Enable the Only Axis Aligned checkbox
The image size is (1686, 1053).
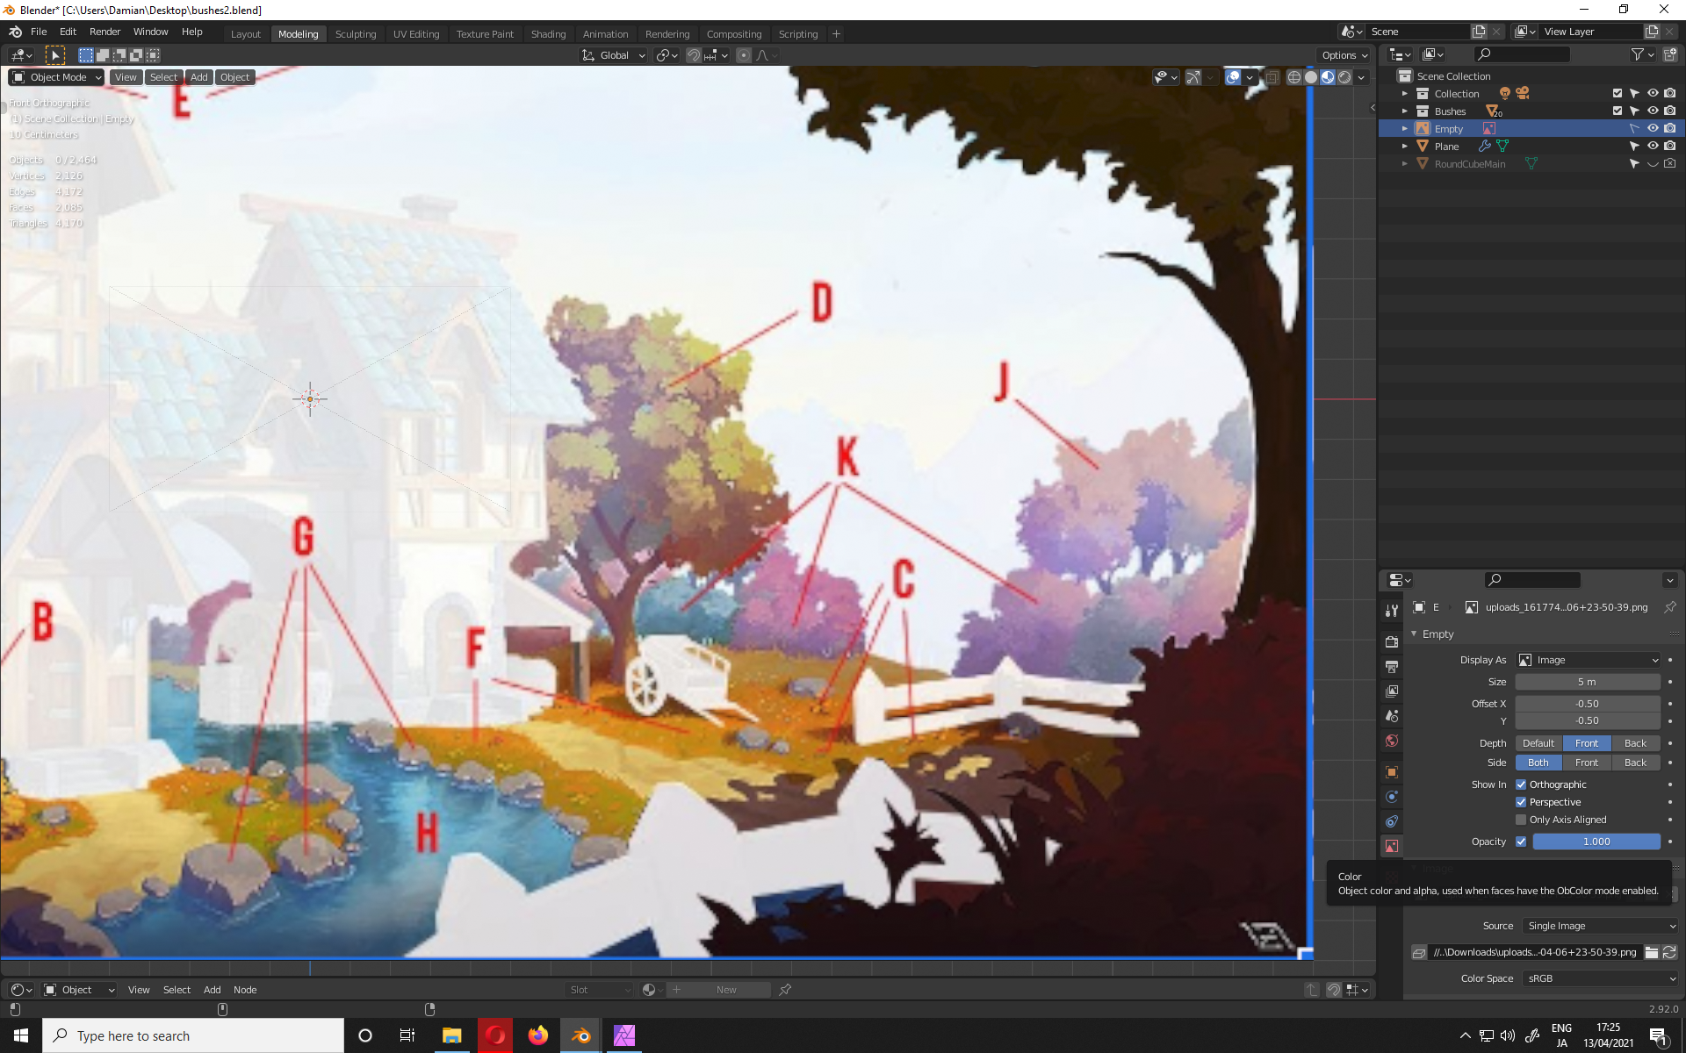pos(1521,820)
